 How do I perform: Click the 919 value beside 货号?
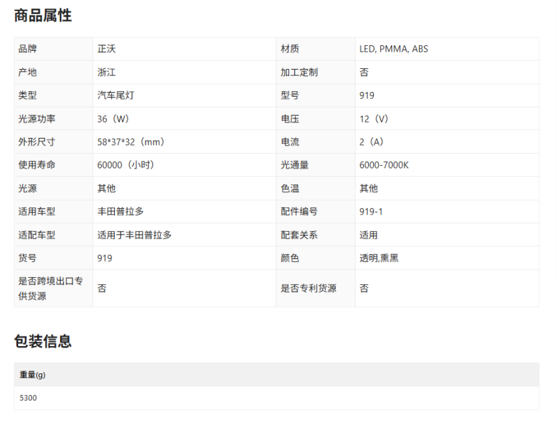coord(105,258)
